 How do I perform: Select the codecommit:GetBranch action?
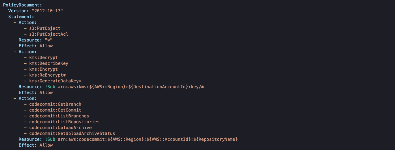[x=55, y=104]
